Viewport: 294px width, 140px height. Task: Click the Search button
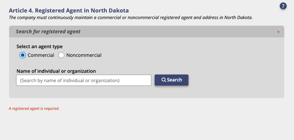pos(171,80)
